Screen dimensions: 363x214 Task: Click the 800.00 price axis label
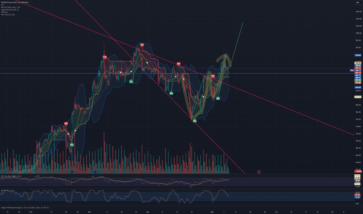click(358, 105)
